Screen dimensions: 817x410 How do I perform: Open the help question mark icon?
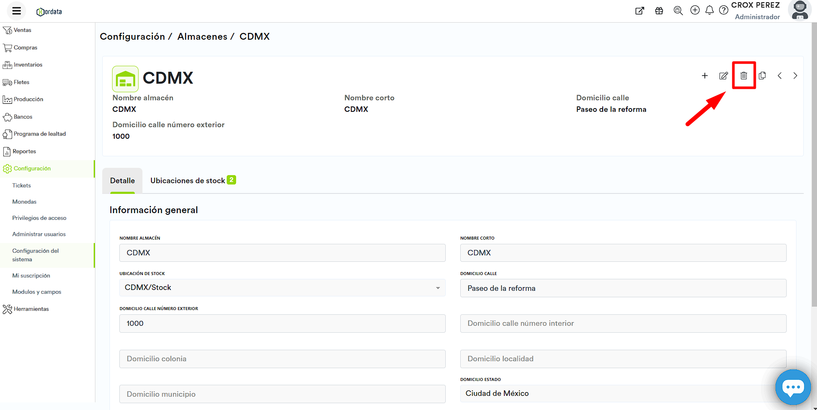723,10
